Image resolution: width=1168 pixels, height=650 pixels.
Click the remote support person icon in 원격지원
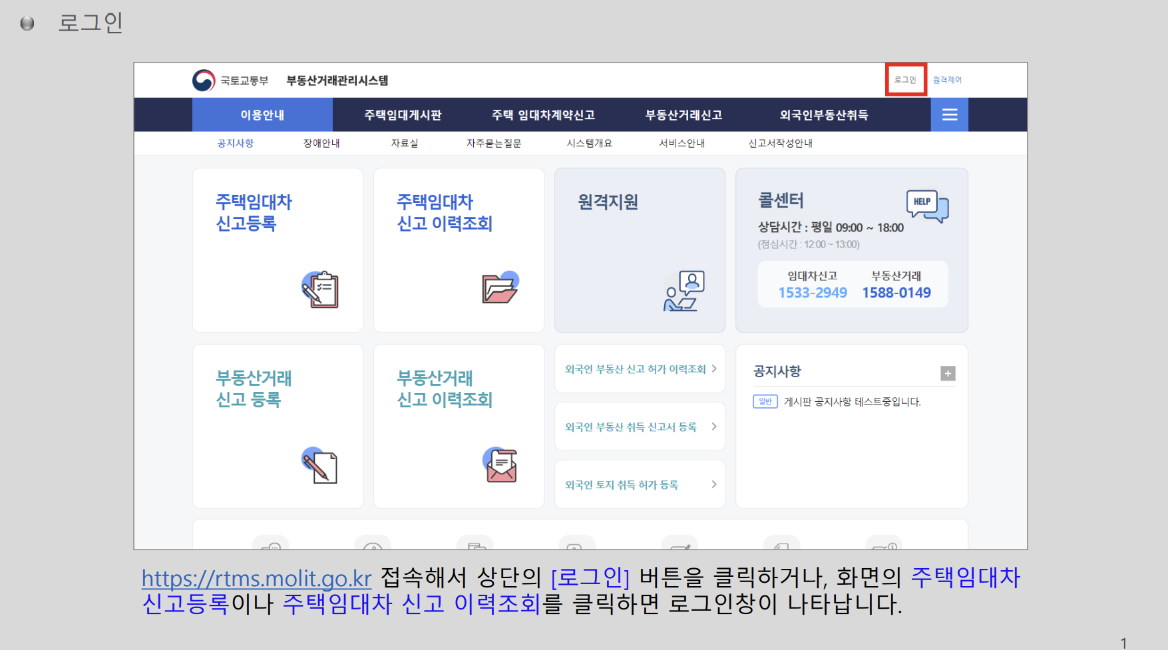(x=683, y=289)
